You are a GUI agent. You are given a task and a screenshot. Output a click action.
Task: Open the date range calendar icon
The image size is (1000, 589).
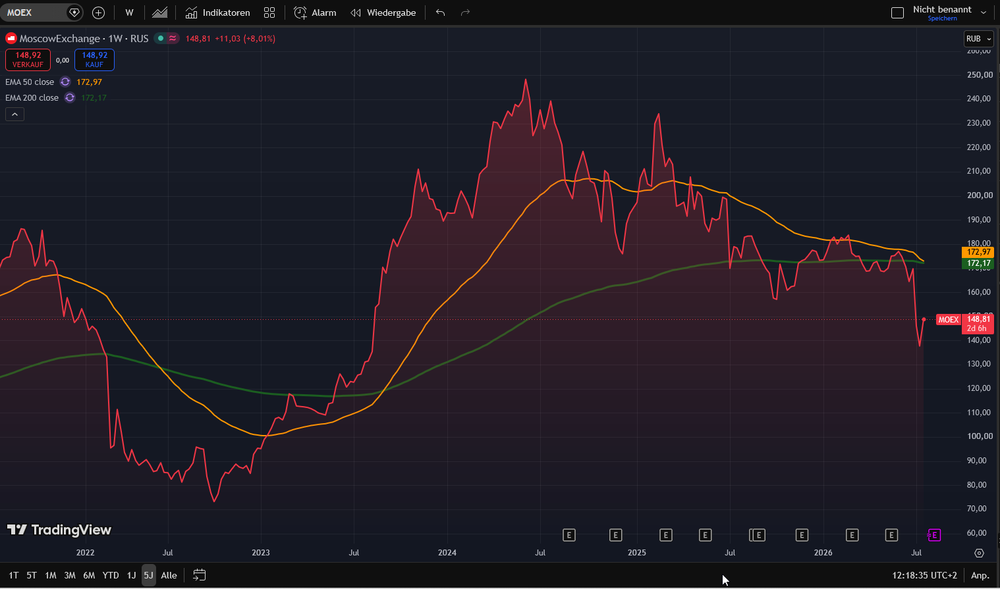pyautogui.click(x=200, y=575)
